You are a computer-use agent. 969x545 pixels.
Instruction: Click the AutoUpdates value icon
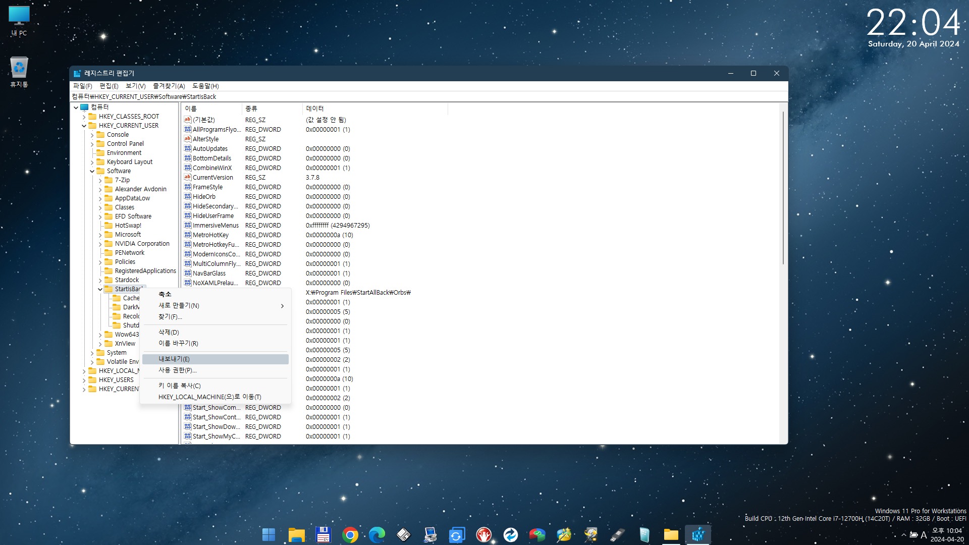click(x=188, y=148)
